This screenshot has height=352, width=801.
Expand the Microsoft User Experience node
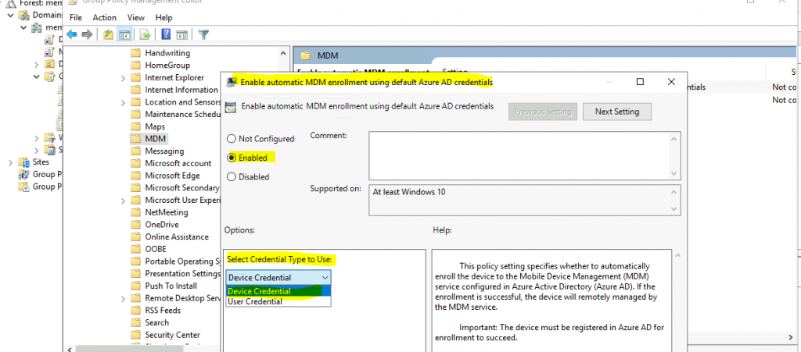click(x=123, y=201)
